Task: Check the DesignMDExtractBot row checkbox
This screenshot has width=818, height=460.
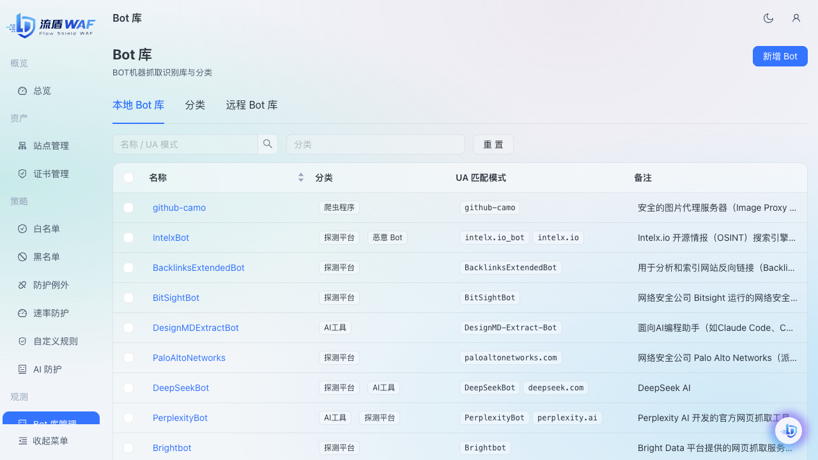Action: [x=128, y=328]
